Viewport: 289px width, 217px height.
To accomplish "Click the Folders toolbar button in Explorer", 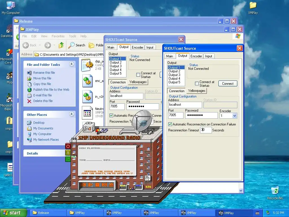I will point(96,45).
